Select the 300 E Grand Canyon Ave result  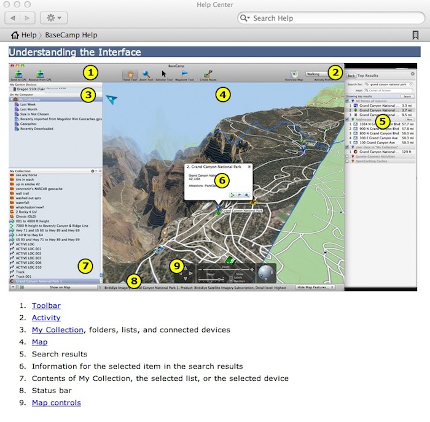[x=380, y=138]
